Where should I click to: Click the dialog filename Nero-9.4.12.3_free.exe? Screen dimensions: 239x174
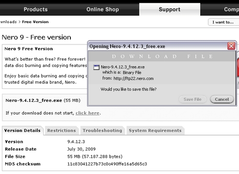123,67
